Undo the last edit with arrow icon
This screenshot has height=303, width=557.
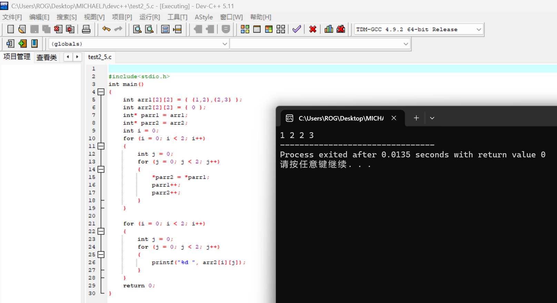[x=106, y=29]
